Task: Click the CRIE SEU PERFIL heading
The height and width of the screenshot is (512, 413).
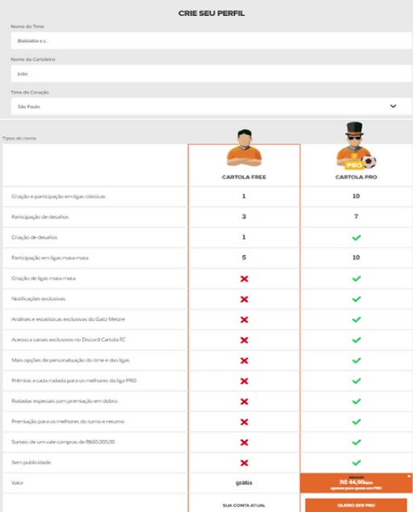Action: pos(211,14)
